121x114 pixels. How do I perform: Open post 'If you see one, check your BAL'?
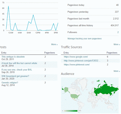pyautogui.click(x=17, y=70)
